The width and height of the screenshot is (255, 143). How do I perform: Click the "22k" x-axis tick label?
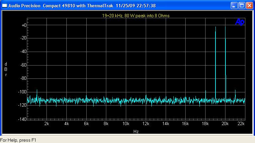tap(241, 124)
